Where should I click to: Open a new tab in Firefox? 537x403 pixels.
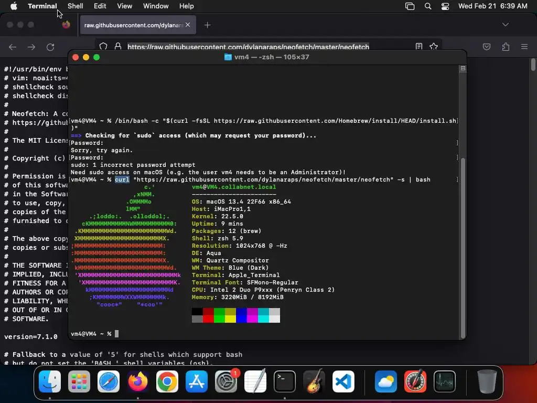(x=207, y=25)
